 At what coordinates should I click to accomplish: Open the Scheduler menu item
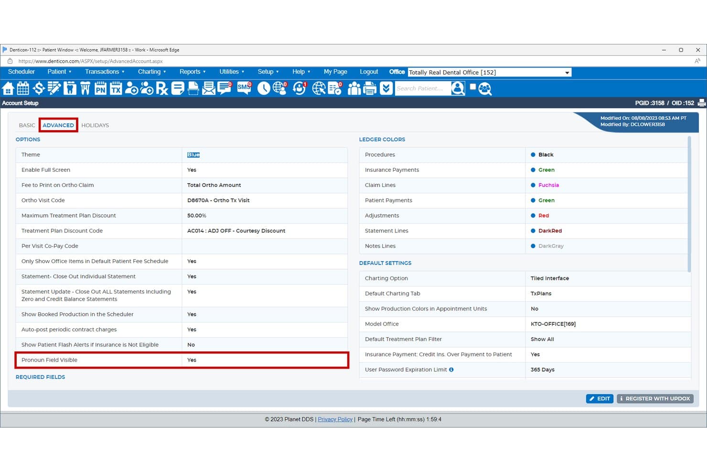[21, 72]
